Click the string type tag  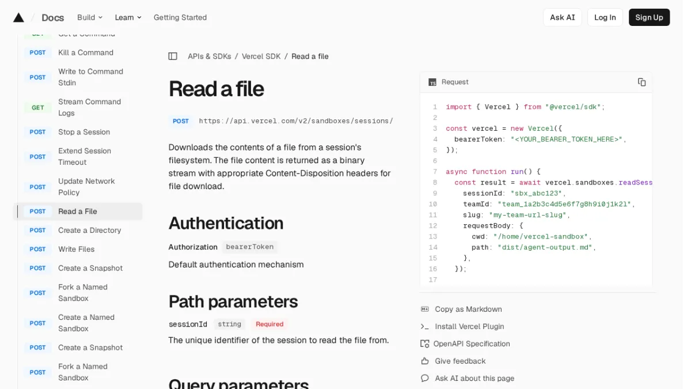pyautogui.click(x=229, y=324)
